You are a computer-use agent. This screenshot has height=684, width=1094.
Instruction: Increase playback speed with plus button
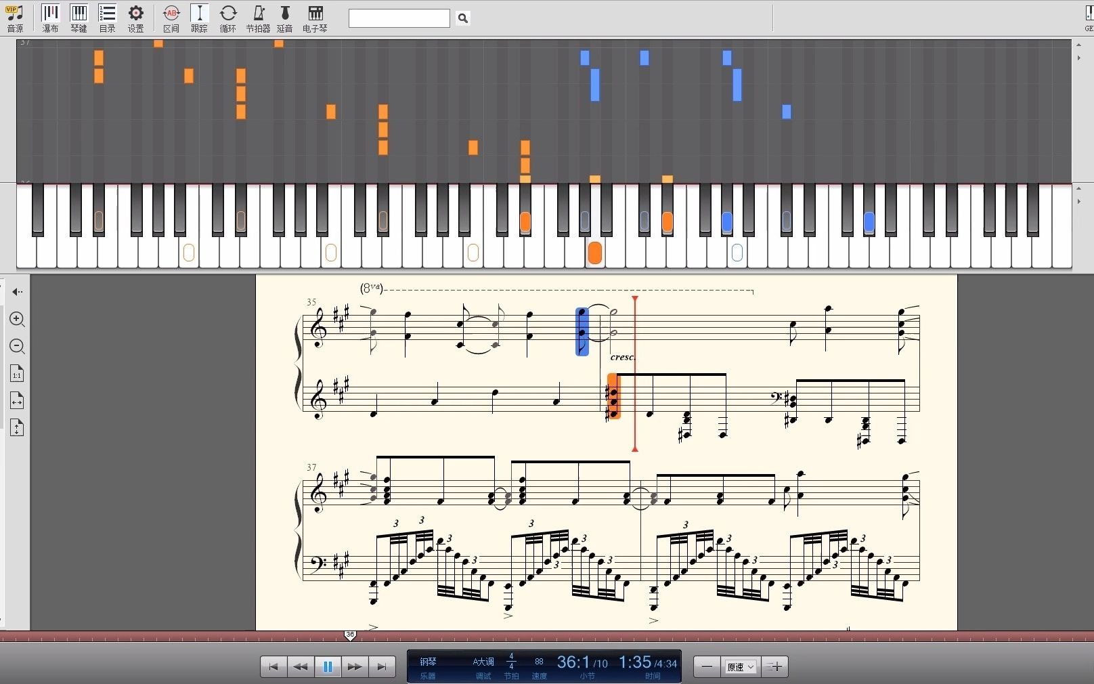pyautogui.click(x=774, y=666)
